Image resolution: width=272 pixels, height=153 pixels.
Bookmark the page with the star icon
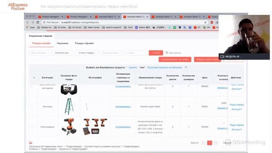click(x=205, y=23)
